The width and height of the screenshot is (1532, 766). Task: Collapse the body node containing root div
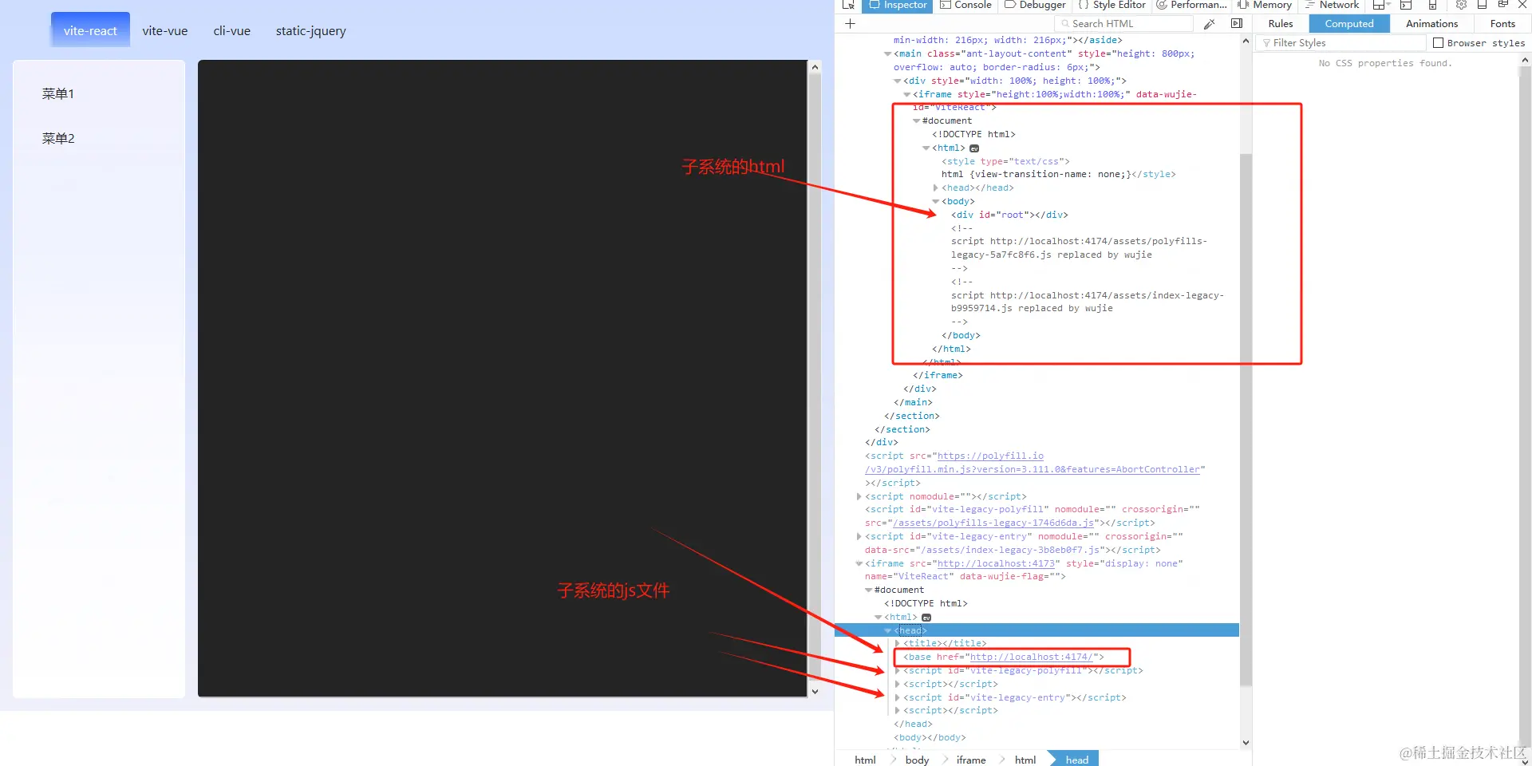(x=935, y=202)
